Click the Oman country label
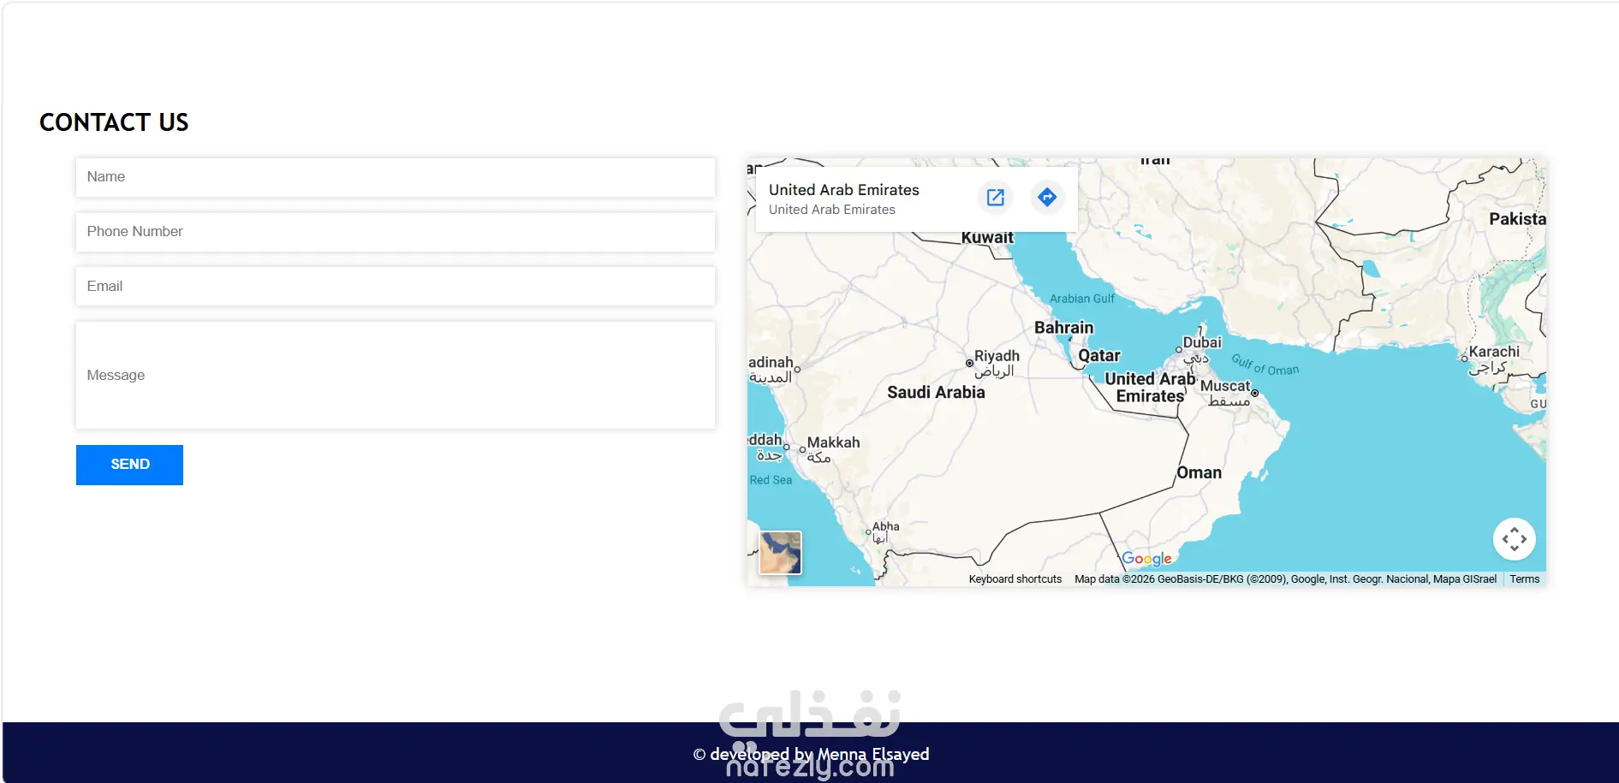The image size is (1619, 783). pos(1199,473)
